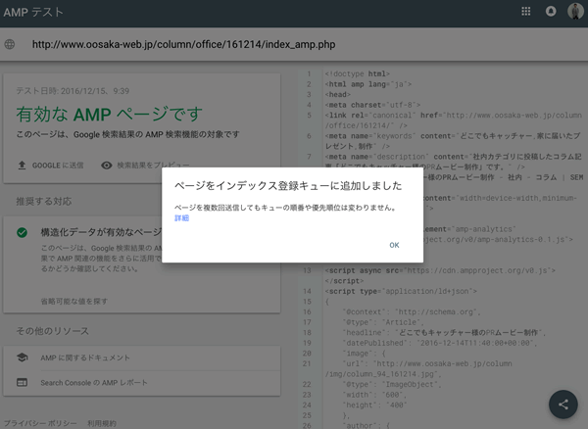Viewport: 588px width, 429px height.
Task: Click the eye icon for 検索結果をプレビュー
Action: point(107,166)
